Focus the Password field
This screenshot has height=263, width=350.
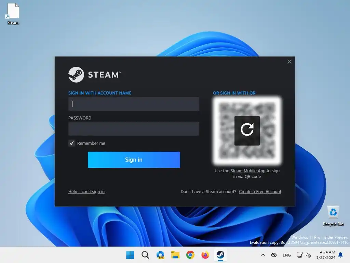click(134, 129)
